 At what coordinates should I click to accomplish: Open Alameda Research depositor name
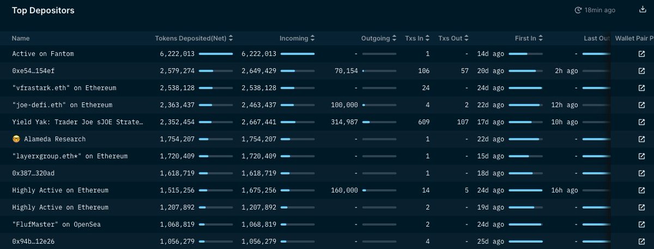point(55,139)
